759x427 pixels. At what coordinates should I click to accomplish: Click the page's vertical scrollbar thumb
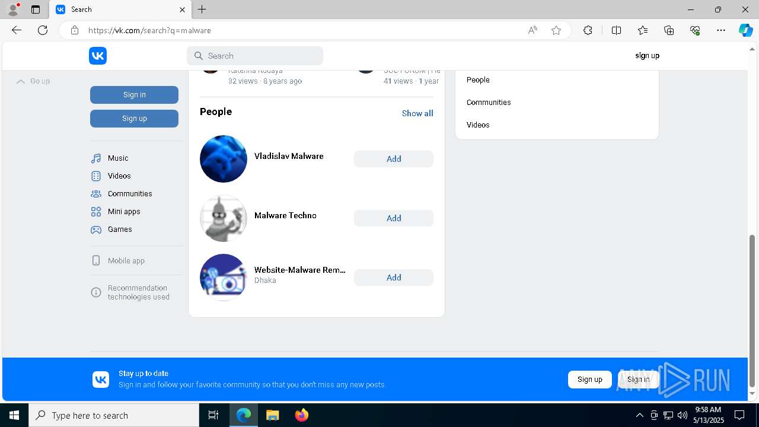pos(752,310)
